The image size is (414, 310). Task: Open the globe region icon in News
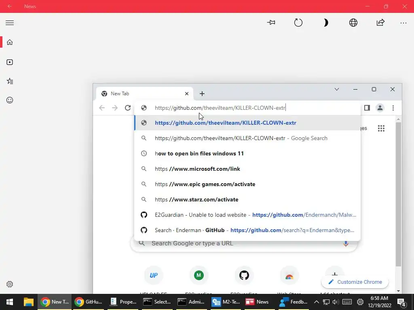(353, 23)
